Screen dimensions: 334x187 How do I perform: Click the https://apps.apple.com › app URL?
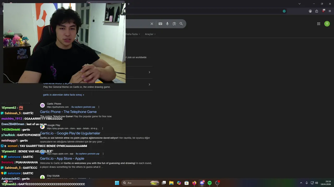60,154
